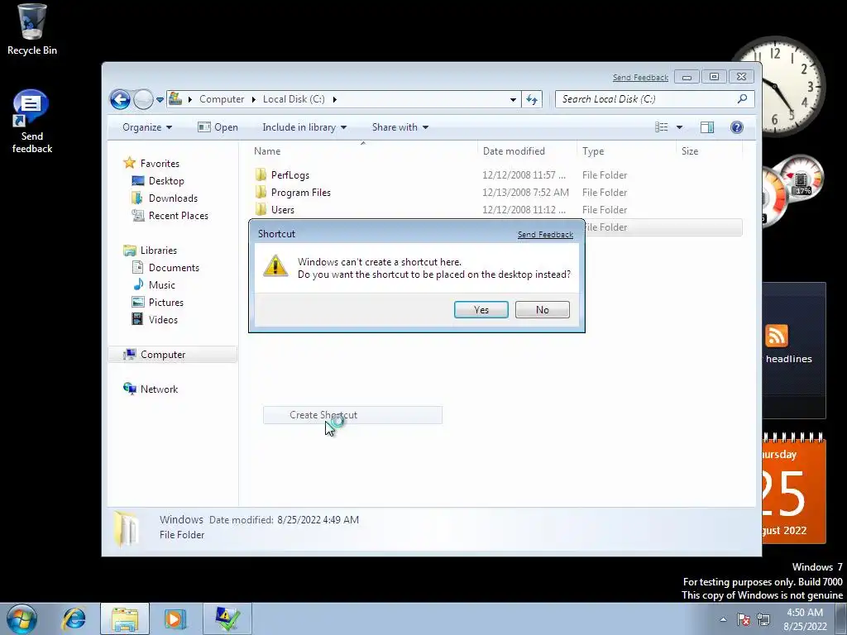Refresh the Local Disk (C:) view
847x635 pixels.
pos(532,99)
